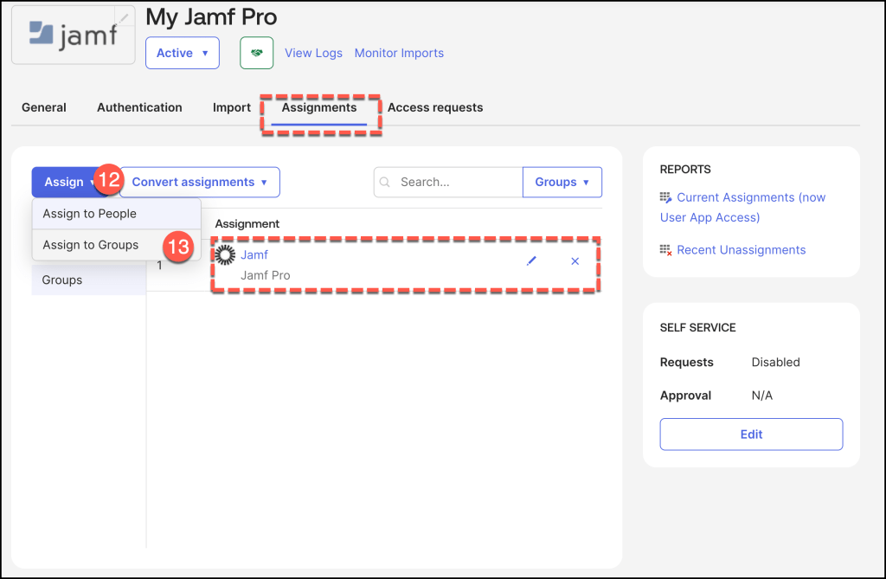Viewport: 886px width, 579px height.
Task: Switch to the Authentication tab
Action: [139, 108]
